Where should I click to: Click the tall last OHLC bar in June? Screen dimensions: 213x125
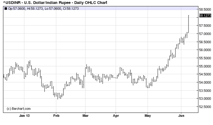tap(189, 24)
